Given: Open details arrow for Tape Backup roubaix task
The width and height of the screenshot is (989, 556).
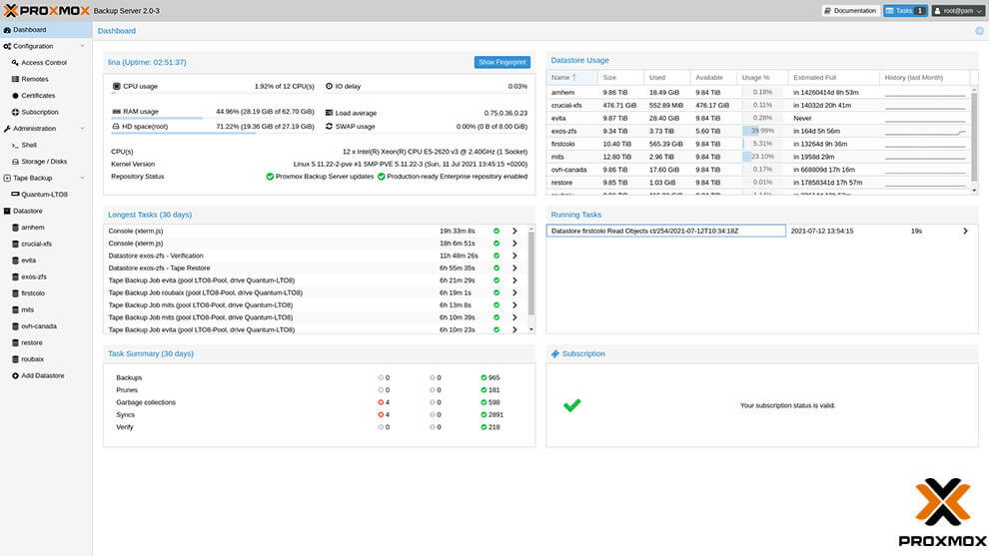Looking at the screenshot, I should (x=514, y=292).
